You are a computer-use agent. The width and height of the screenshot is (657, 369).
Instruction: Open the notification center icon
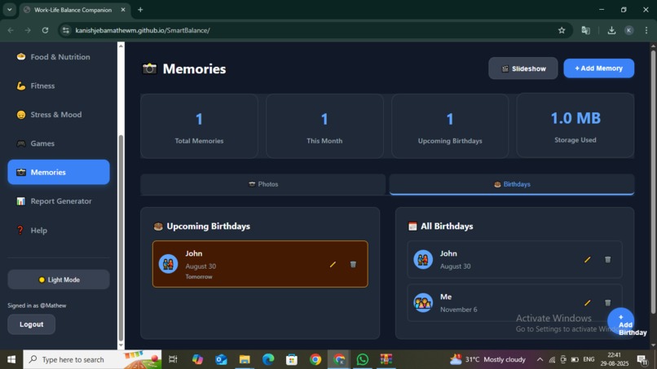click(642, 359)
